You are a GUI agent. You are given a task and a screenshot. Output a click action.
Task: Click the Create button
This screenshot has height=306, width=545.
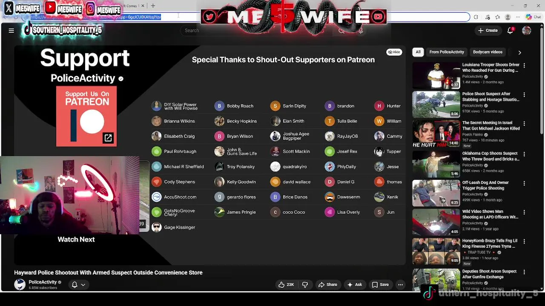point(488,31)
